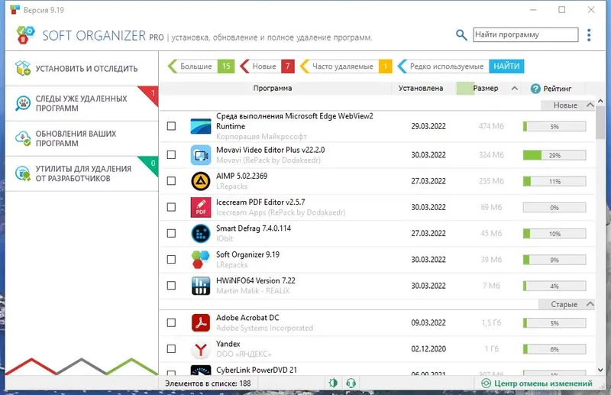
Task: Open УТИЛИТЫ ДЛЯ УДАЛЕНИЯ ОТ РАЗРАБОТЧИКОВ section
Action: click(82, 173)
